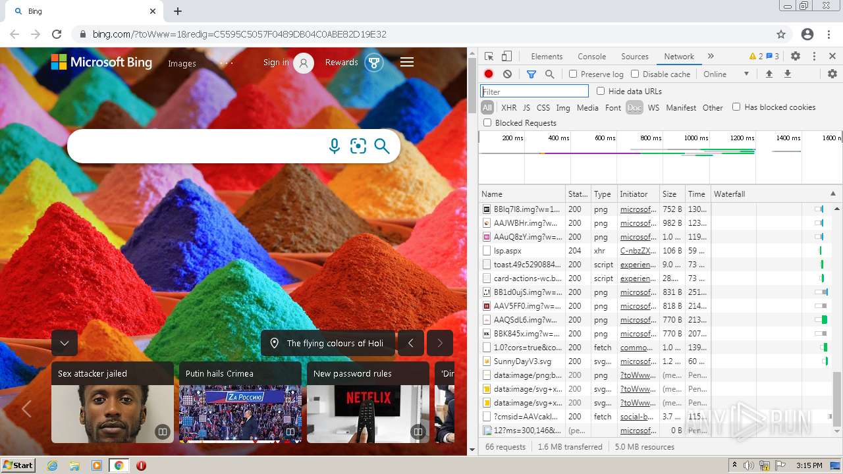Viewport: 843px width, 474px height.
Task: Filter by Img type
Action: (x=563, y=108)
